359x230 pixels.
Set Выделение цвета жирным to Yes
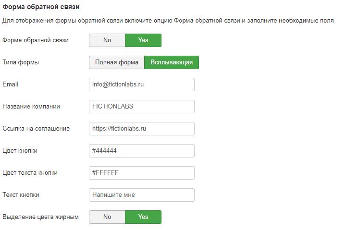click(143, 217)
